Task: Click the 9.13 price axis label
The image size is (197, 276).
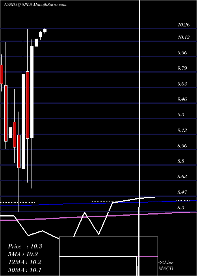Action: [182, 130]
